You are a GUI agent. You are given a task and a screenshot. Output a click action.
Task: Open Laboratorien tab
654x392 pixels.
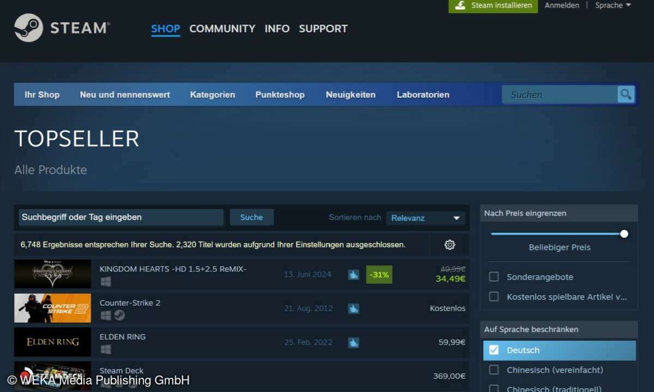423,94
